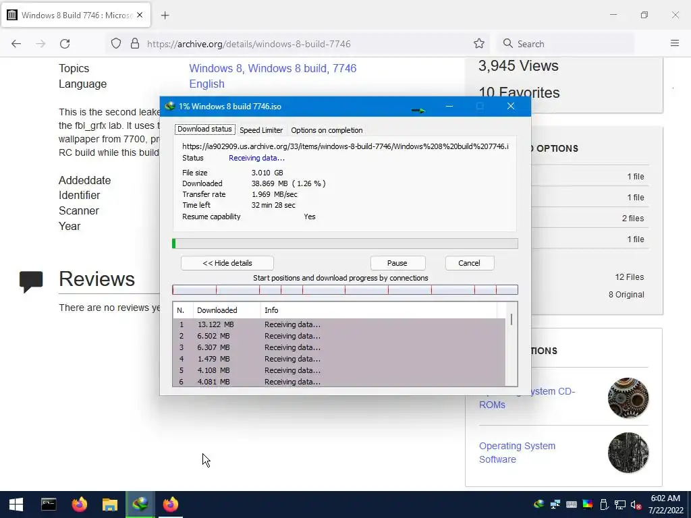Open the touch keyboard tray icon

pyautogui.click(x=572, y=505)
